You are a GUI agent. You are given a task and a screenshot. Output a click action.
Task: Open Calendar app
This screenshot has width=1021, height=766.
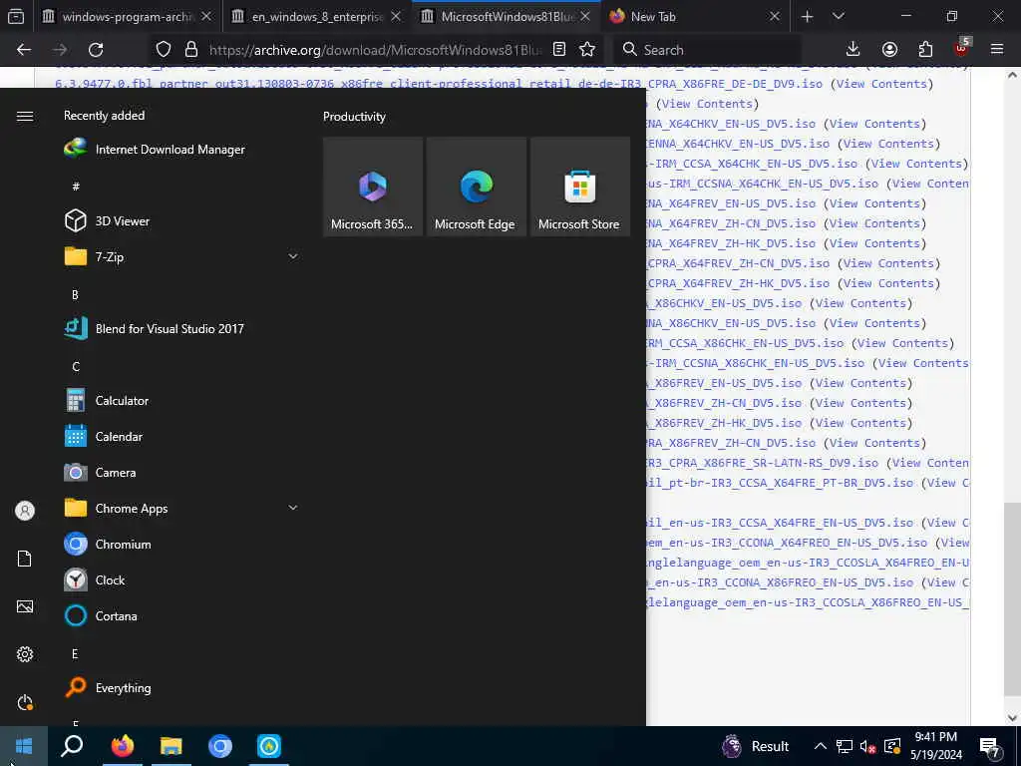pyautogui.click(x=103, y=437)
